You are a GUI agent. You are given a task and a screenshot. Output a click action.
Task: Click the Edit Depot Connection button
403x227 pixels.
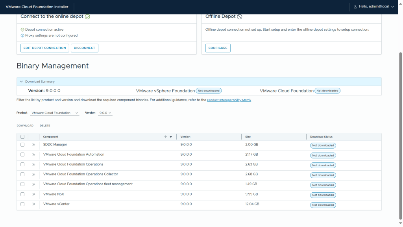[x=44, y=48]
